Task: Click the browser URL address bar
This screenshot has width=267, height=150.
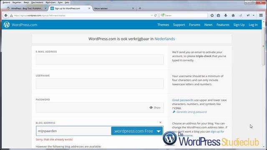Action: click(x=82, y=15)
